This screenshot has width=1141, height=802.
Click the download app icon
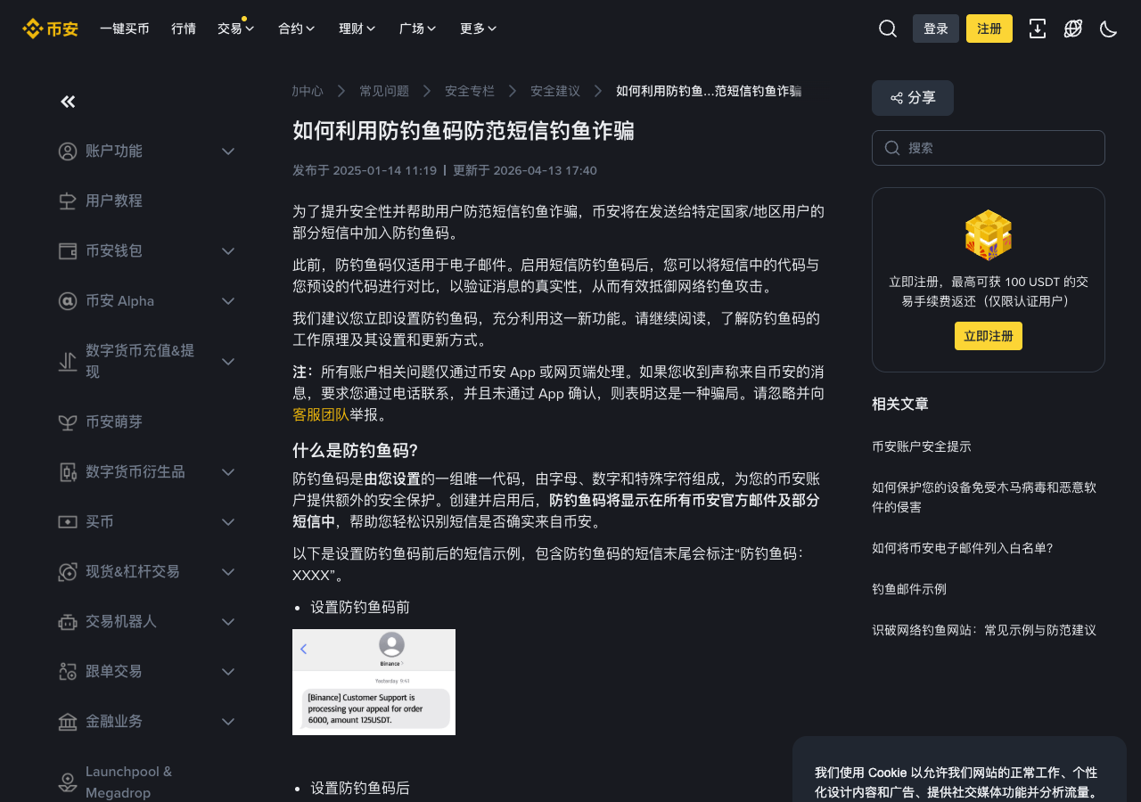[x=1038, y=29]
